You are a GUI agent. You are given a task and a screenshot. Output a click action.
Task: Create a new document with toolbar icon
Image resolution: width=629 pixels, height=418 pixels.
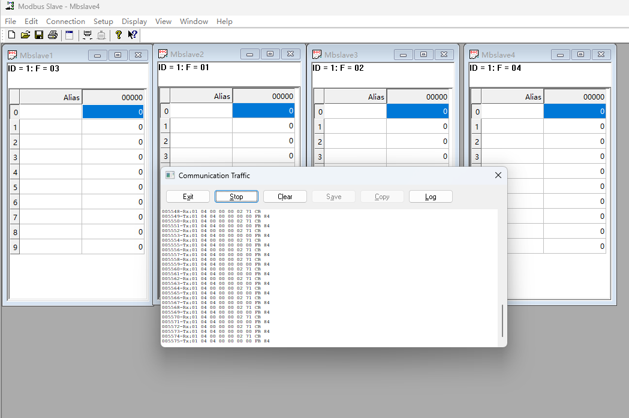(x=11, y=35)
